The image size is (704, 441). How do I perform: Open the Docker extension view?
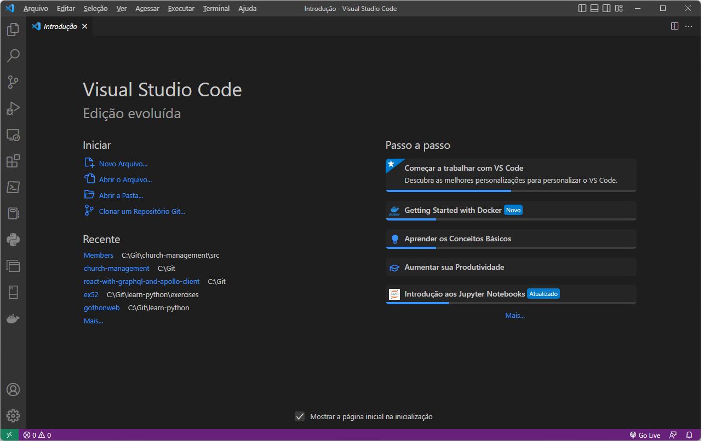(x=13, y=319)
